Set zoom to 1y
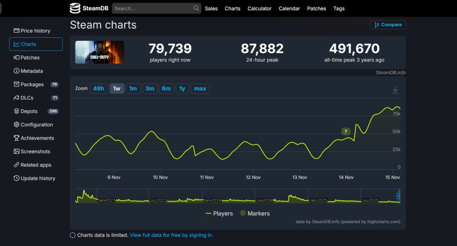 pos(182,89)
